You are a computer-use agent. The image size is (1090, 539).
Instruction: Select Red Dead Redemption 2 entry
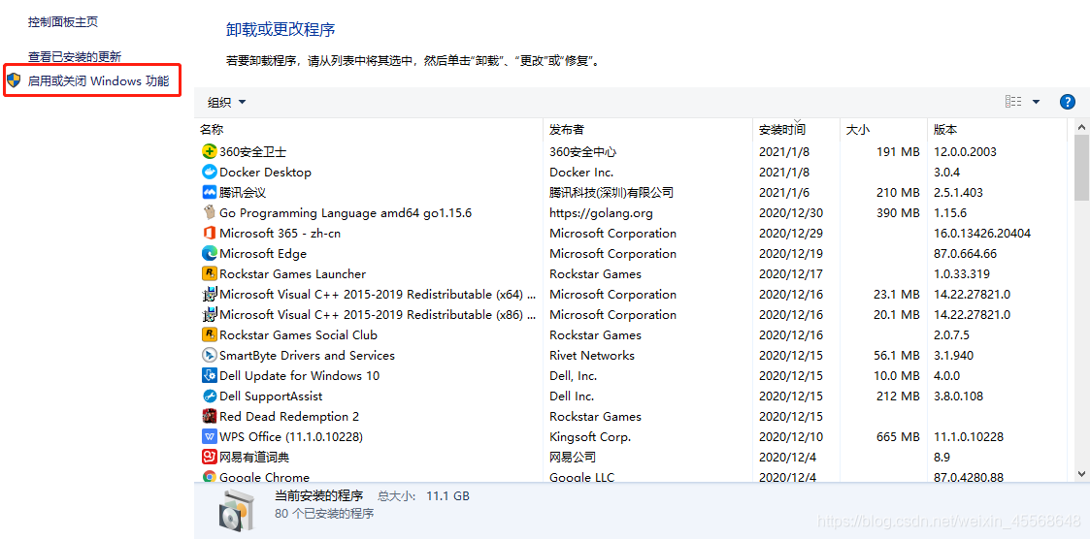tap(289, 416)
